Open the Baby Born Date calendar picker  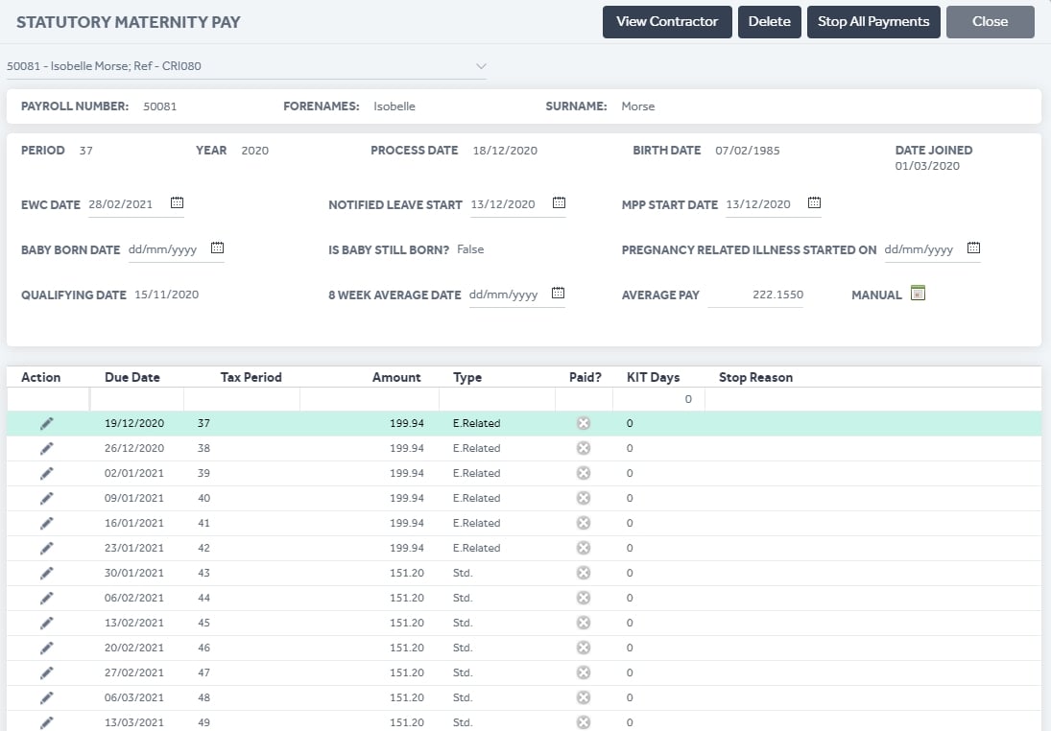click(x=217, y=248)
